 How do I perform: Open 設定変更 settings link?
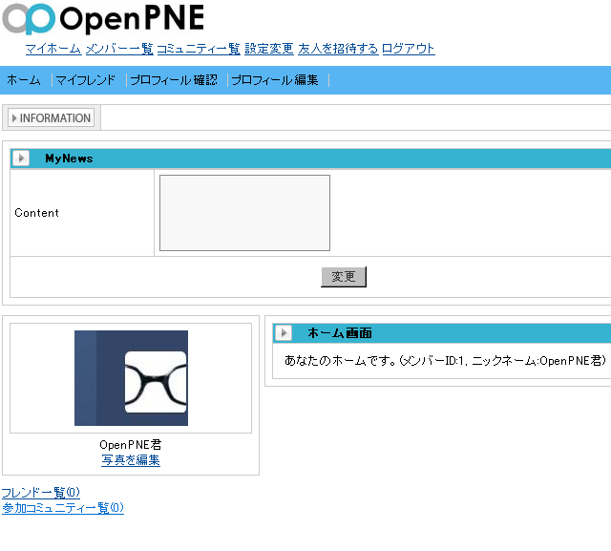(268, 49)
